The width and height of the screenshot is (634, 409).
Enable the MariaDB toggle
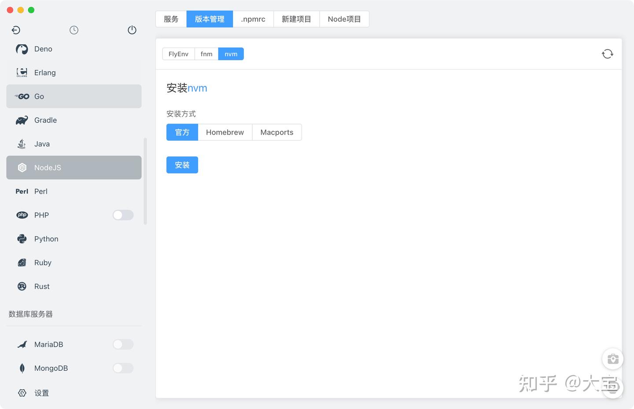123,344
